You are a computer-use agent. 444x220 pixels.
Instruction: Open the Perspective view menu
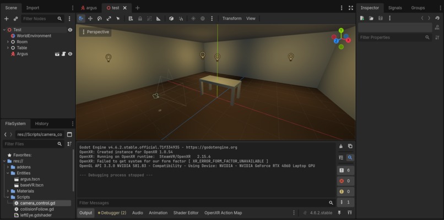[x=95, y=32]
